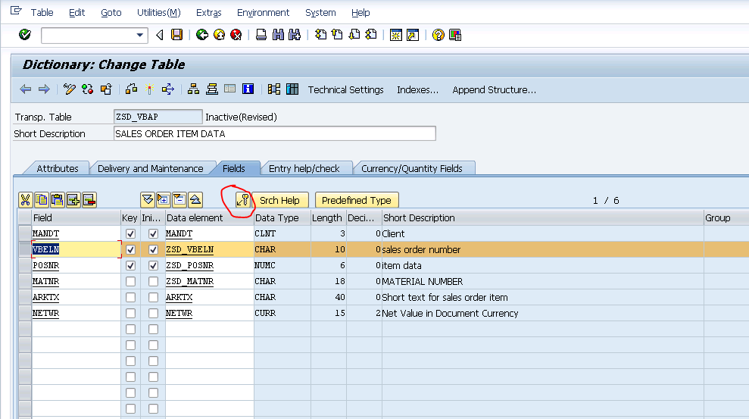Click the Print icon
The width and height of the screenshot is (749, 419).
click(261, 35)
